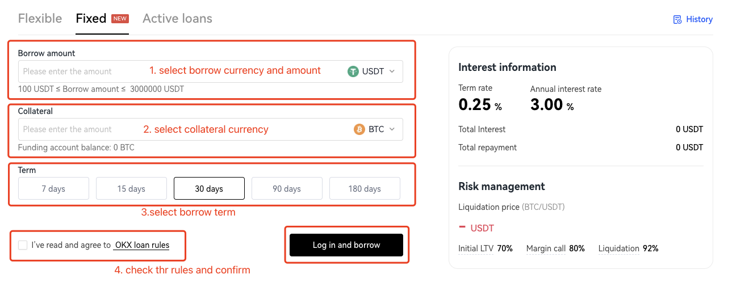Focus the Borrow amount input field
Viewport: 749px width, 291px height.
tap(182, 71)
